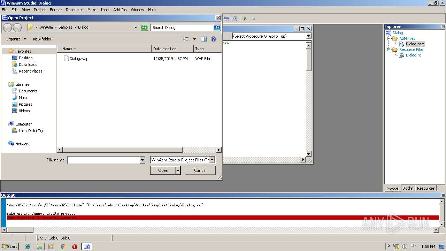Screen dimensions: 446x251
Task: Change view using the view icon
Action: pyautogui.click(x=186, y=39)
